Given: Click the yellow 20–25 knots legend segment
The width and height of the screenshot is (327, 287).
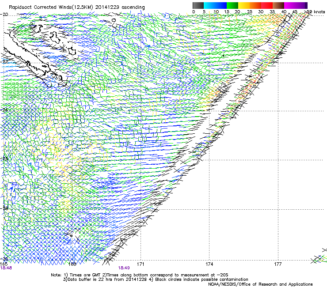Looking at the screenshot, I should pyautogui.click(x=244, y=5).
